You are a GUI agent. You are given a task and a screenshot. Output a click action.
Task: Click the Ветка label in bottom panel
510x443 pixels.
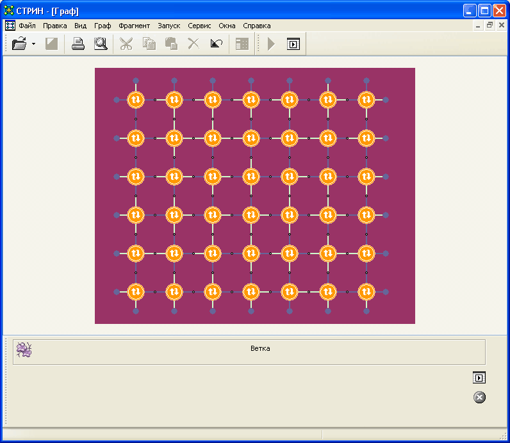coord(260,348)
